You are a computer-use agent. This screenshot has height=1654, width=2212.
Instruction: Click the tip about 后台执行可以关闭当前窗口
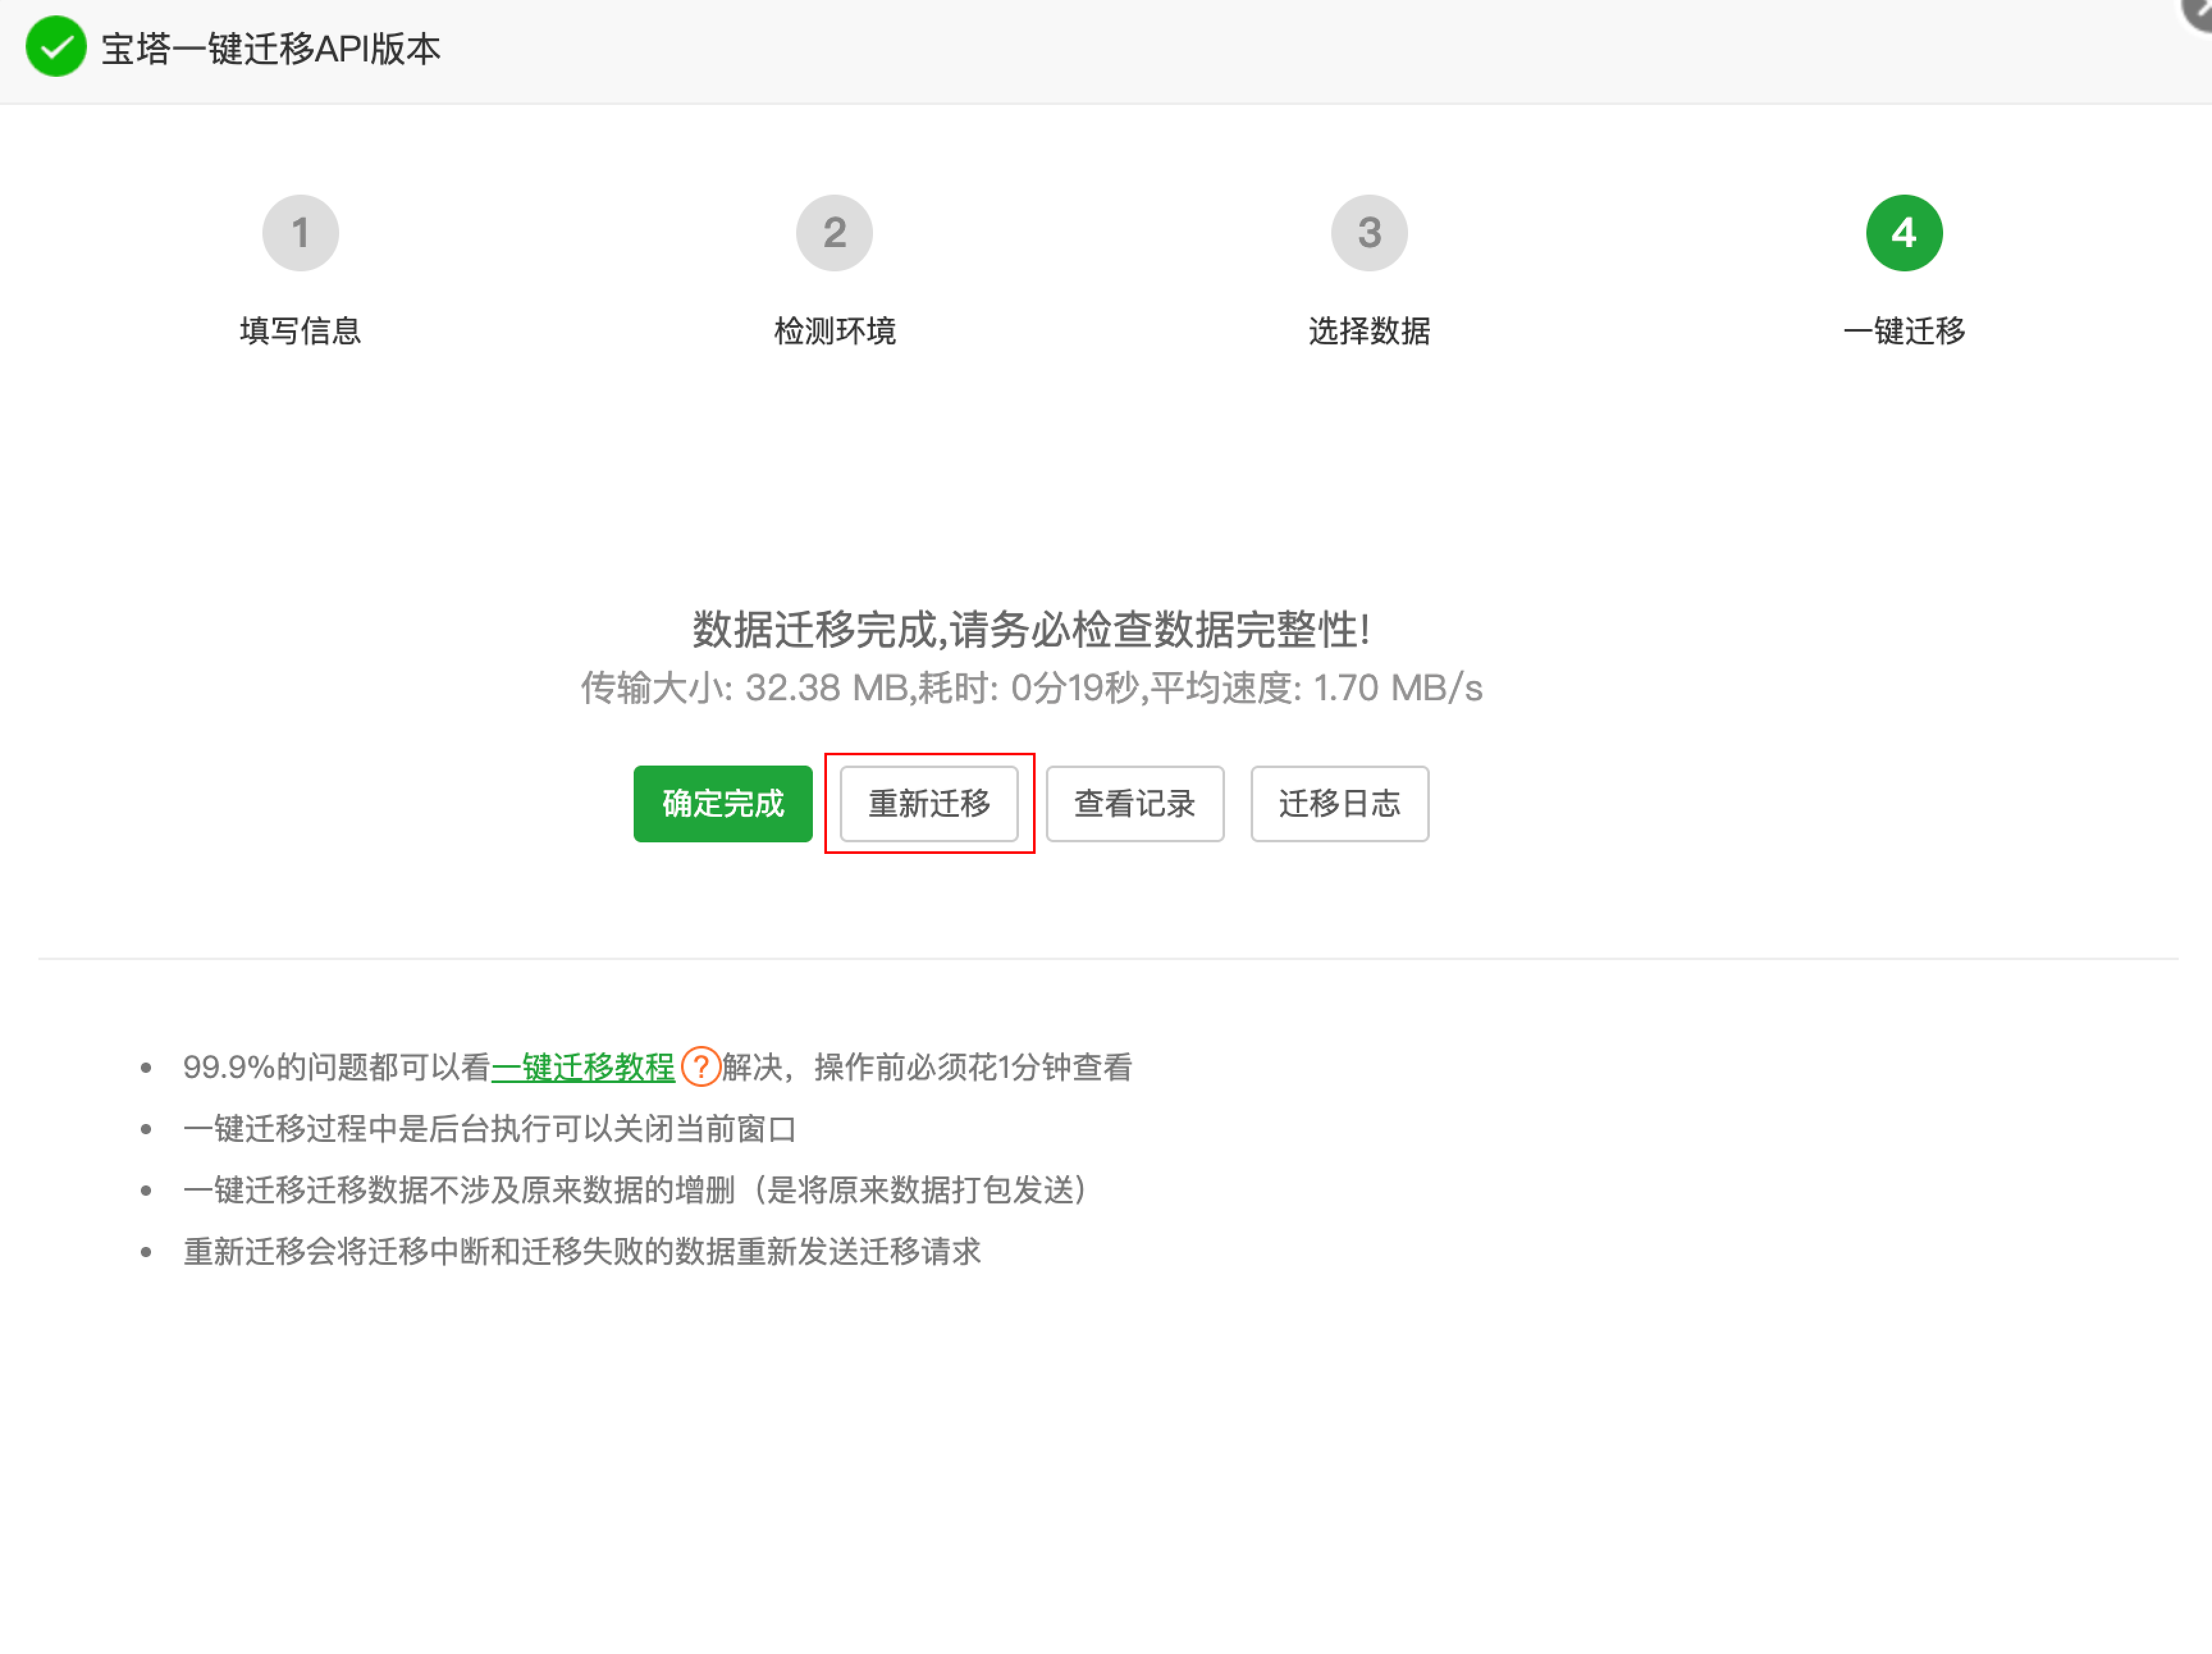pyautogui.click(x=490, y=1128)
